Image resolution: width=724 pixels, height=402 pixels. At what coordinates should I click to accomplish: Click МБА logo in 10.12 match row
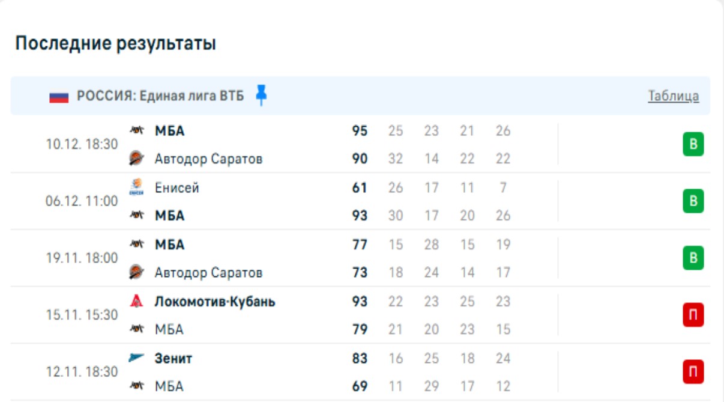point(137,130)
